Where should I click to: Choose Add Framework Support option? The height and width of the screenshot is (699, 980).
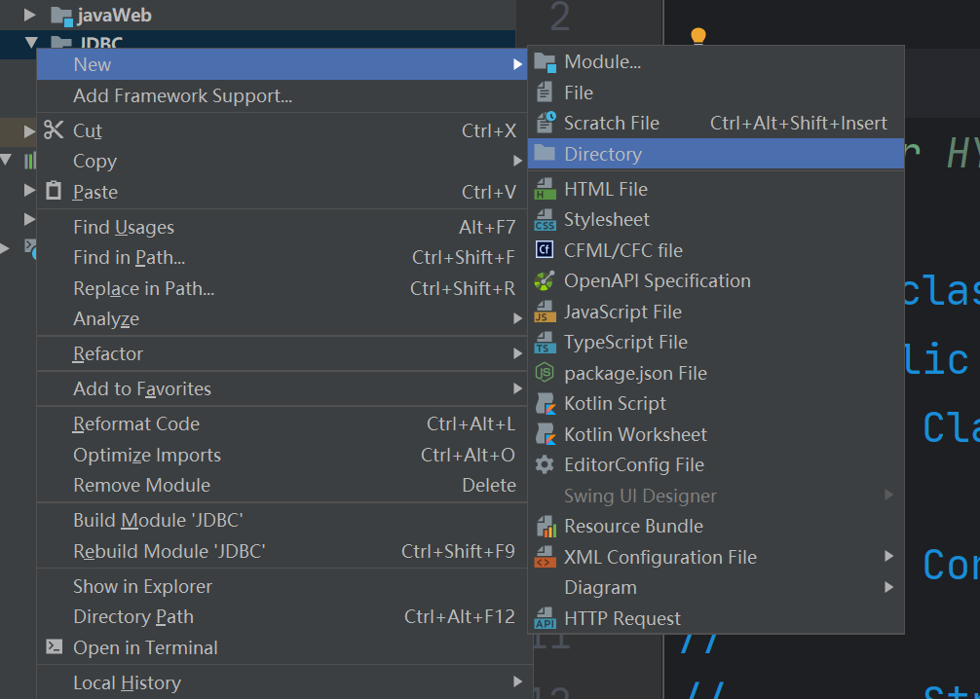click(x=182, y=96)
